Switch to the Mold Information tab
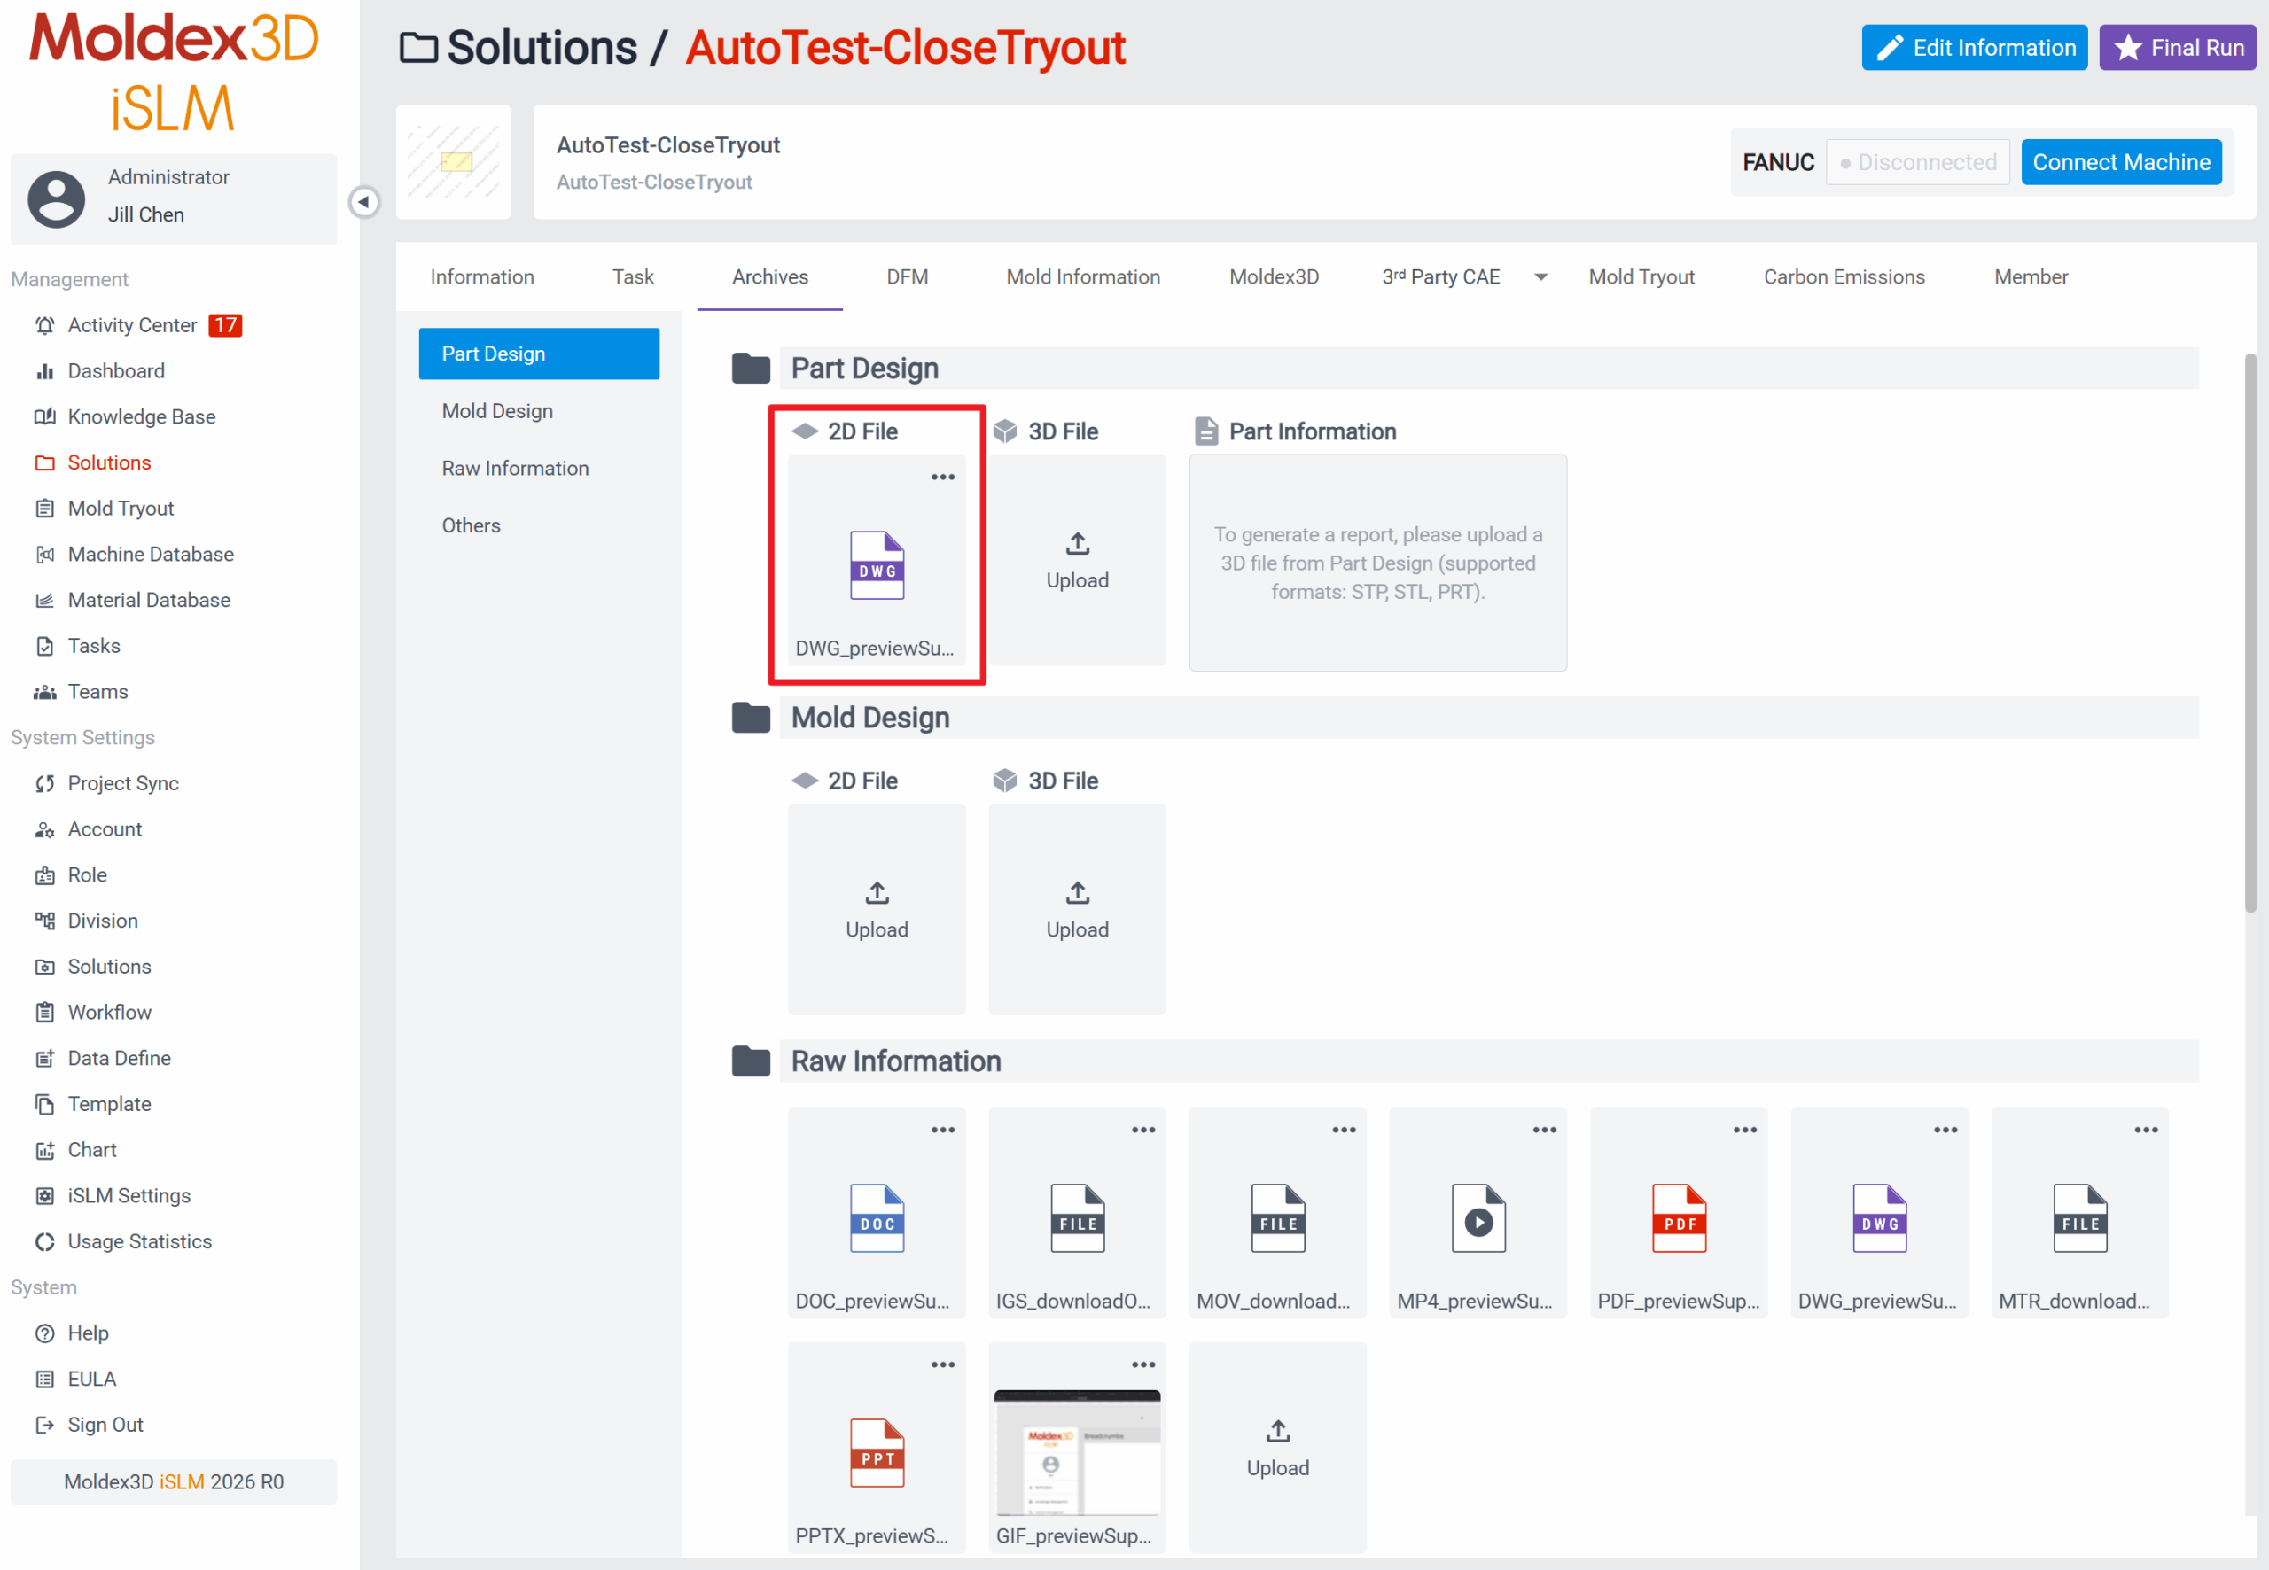Viewport: 2269px width, 1570px height. coord(1082,277)
